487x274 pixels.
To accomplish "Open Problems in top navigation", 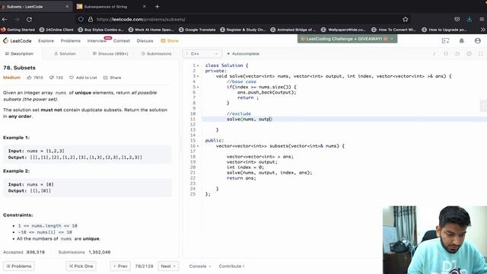I will [71, 40].
